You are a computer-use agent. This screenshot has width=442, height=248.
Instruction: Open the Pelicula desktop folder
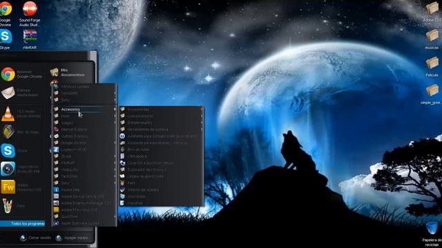[432, 67]
